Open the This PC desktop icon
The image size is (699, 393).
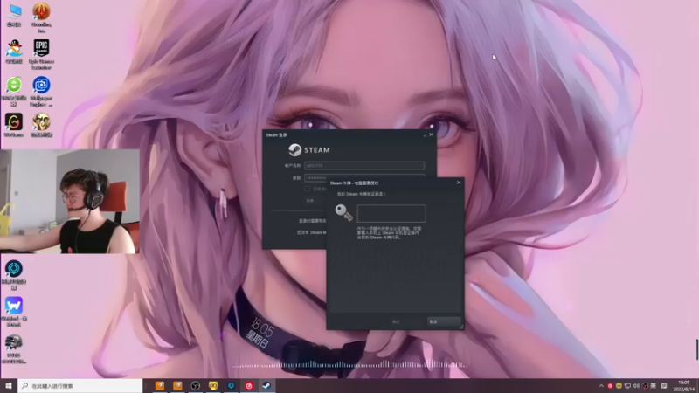tap(14, 16)
